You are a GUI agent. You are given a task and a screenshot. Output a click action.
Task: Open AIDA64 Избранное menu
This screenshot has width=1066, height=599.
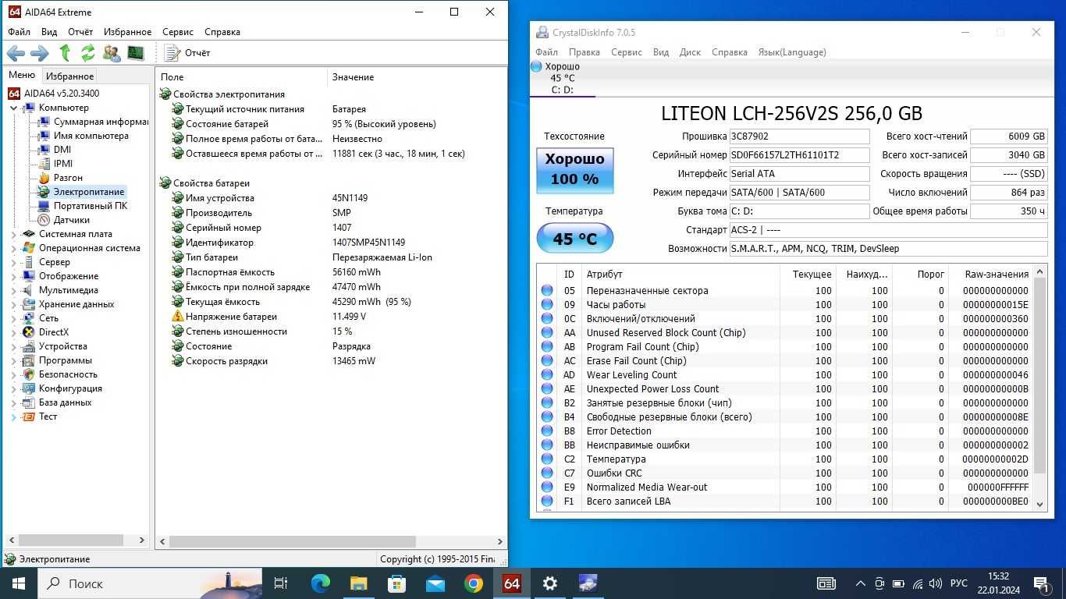point(127,32)
